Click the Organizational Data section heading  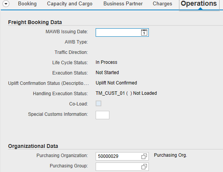tap(33, 146)
